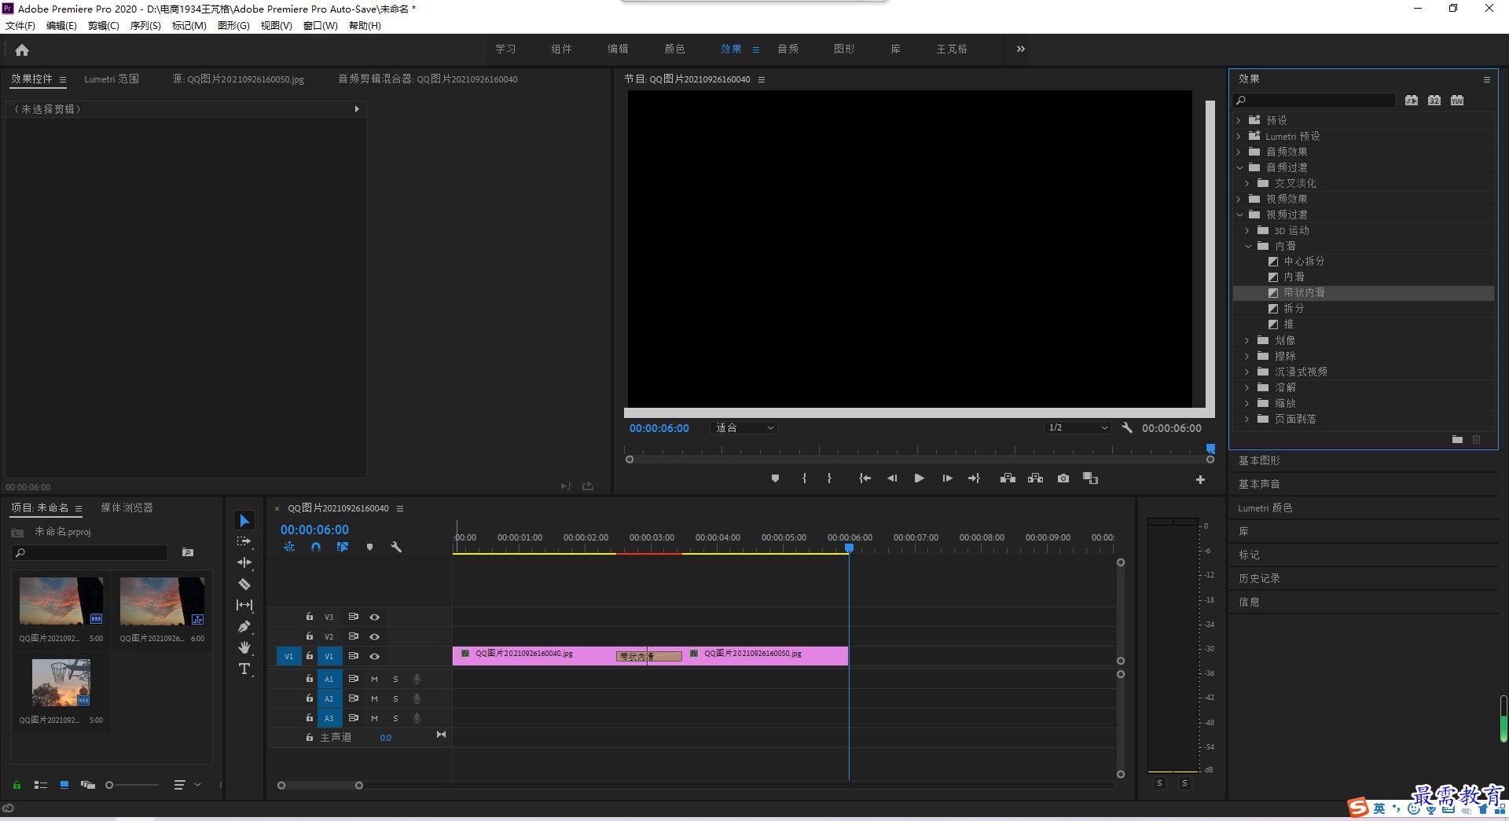Click the Extract button

(1036, 478)
